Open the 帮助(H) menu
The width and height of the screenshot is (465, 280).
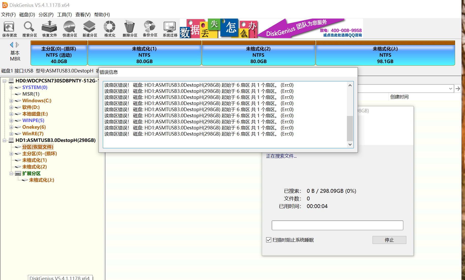pos(102,14)
